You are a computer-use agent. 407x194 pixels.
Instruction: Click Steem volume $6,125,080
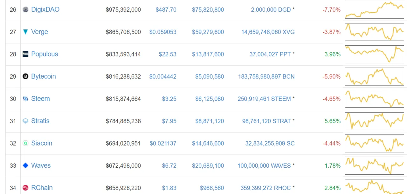pyautogui.click(x=210, y=99)
